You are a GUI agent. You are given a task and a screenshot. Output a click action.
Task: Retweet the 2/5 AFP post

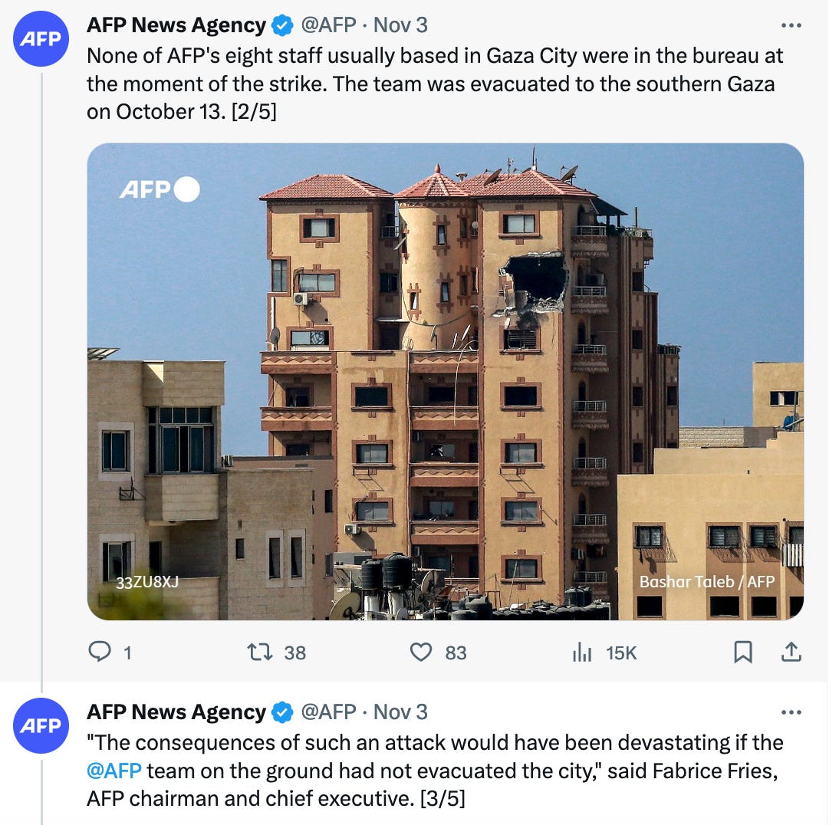pyautogui.click(x=260, y=652)
